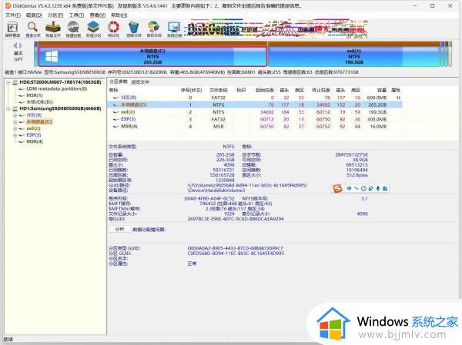This screenshot has height=345, width=462.
Task: Click the Save Changes (保存更改) toolbar icon
Action: [x=12, y=29]
